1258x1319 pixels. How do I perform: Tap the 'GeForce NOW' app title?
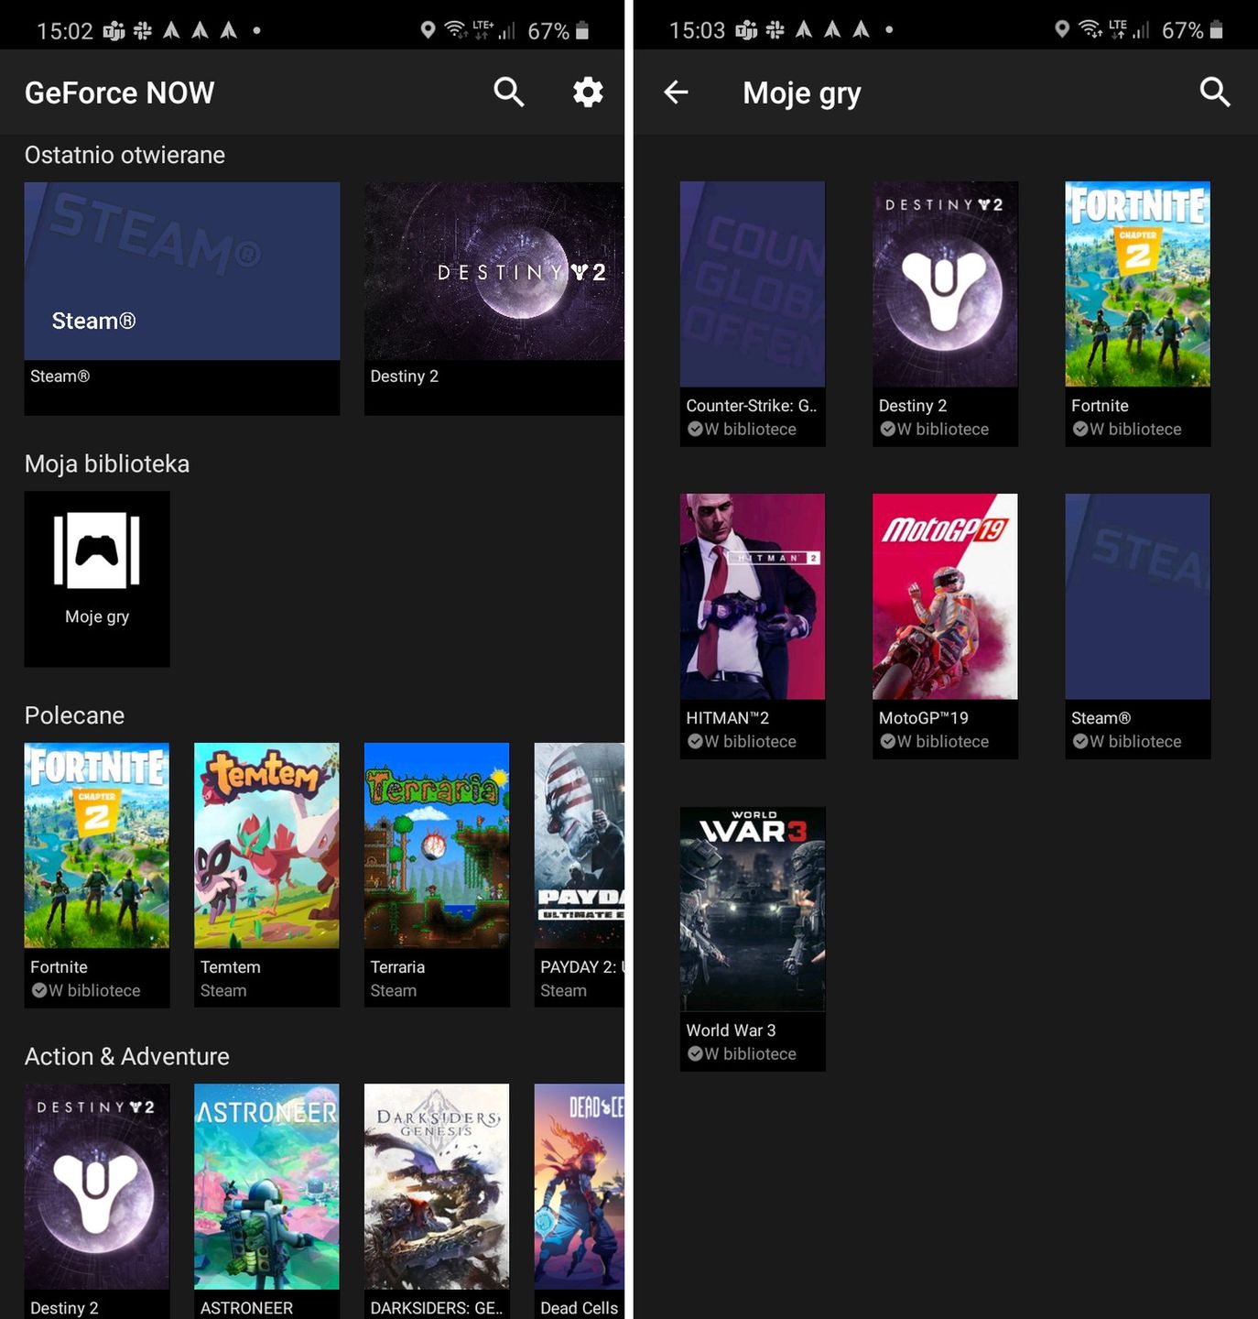pos(120,93)
